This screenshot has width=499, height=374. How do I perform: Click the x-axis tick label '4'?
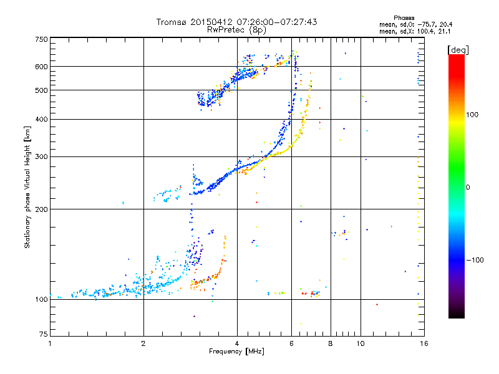pos(237,343)
